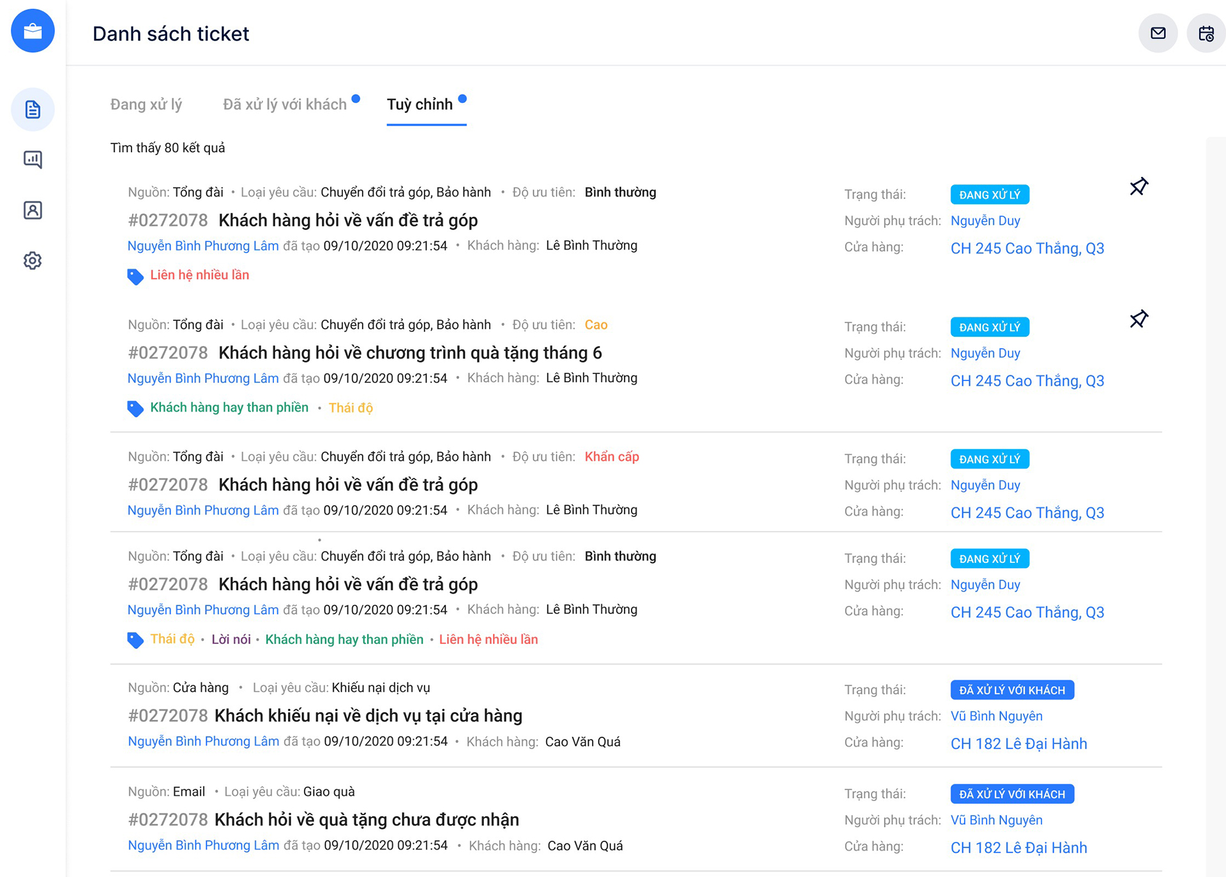The image size is (1226, 877).
Task: Open Settings from the left sidebar
Action: point(32,260)
